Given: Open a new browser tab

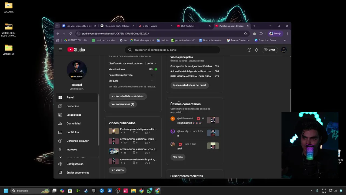Looking at the screenshot, I should [x=254, y=26].
